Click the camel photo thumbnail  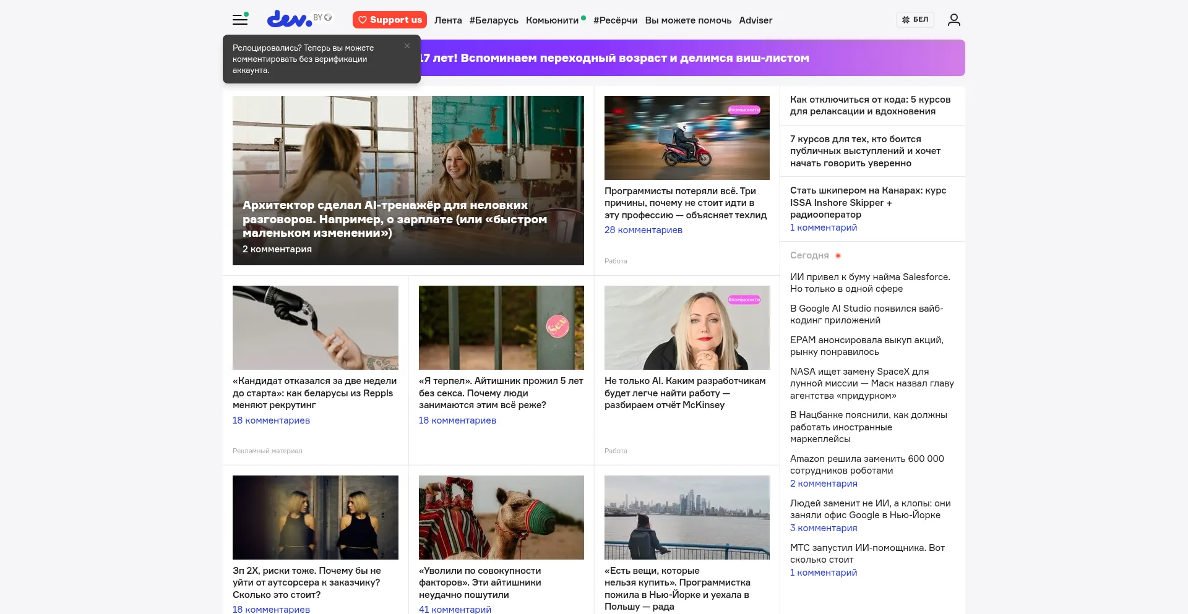click(501, 518)
